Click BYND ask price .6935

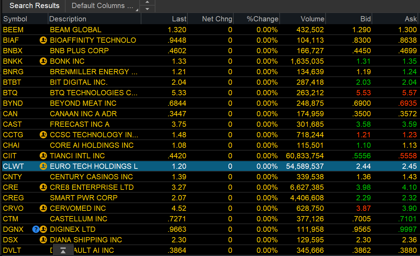coord(407,103)
